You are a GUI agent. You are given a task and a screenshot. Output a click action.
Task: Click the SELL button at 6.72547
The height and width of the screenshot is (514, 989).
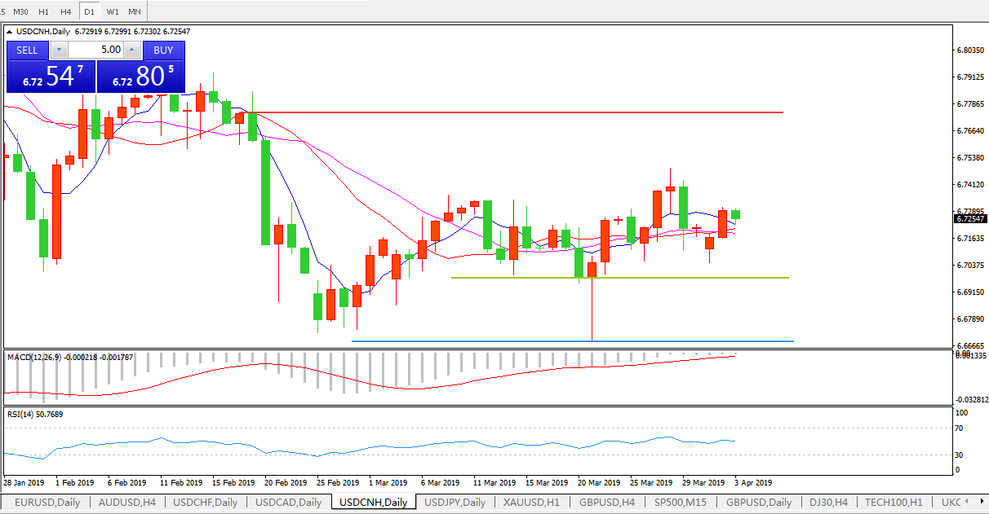pos(51,76)
